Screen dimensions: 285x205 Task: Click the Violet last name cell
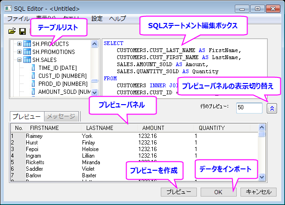[88, 169]
